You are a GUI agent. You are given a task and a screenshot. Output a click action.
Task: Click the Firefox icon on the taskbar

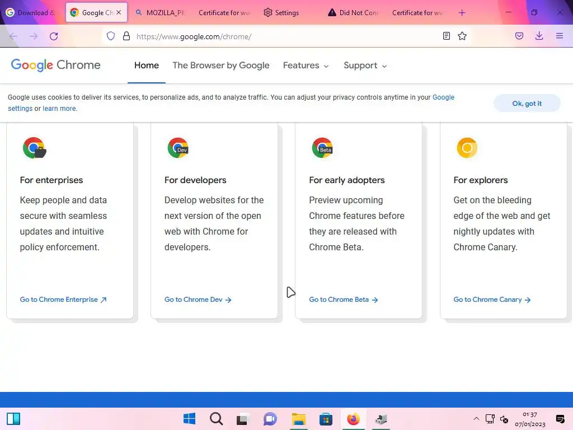(x=353, y=419)
